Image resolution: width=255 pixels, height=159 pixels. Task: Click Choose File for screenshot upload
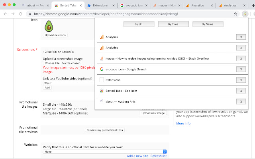52,63
